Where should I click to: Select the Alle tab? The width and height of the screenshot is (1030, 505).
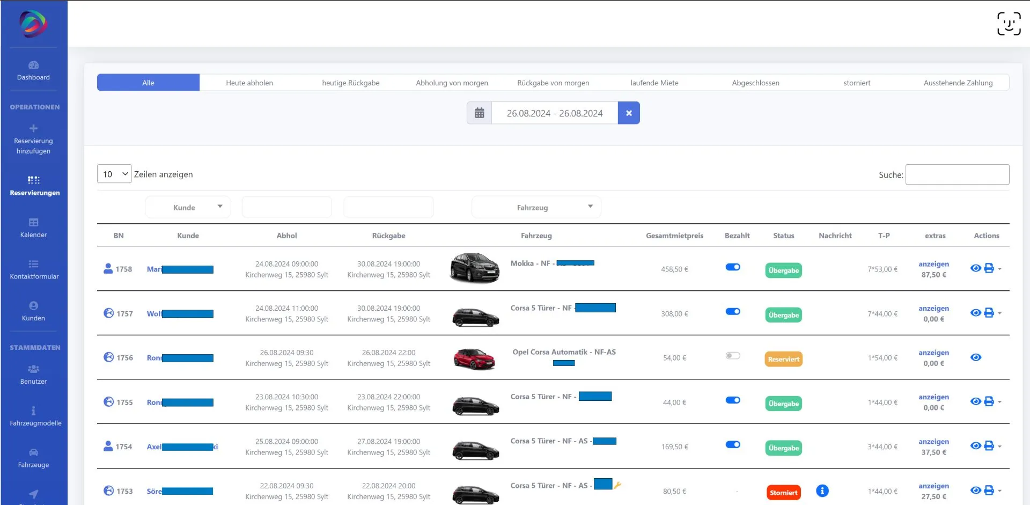click(148, 83)
